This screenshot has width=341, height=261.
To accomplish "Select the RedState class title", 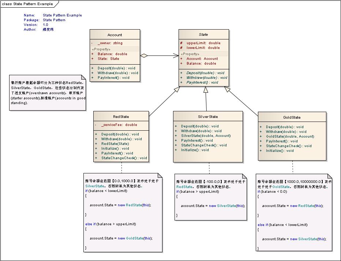I will point(121,116).
